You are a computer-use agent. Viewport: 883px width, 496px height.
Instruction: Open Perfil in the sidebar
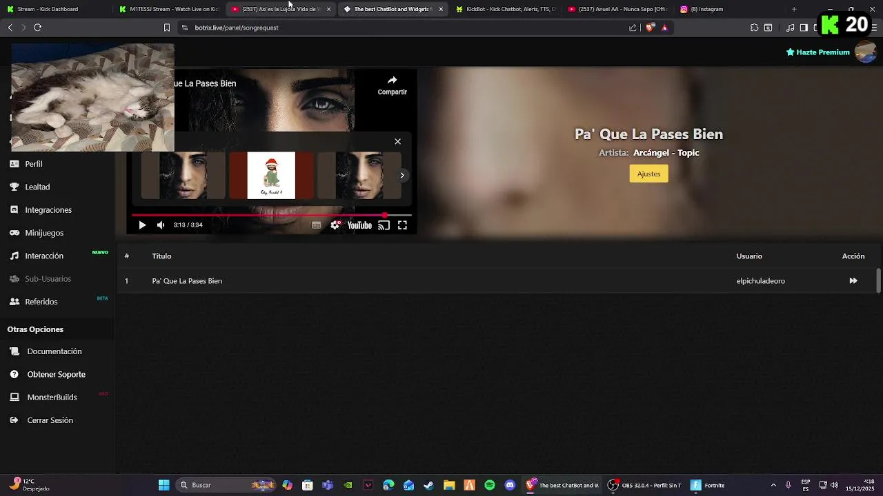[x=34, y=164]
